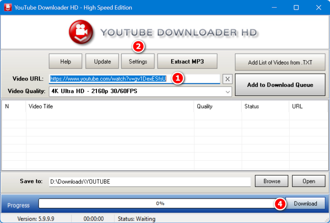The width and height of the screenshot is (330, 223).
Task: Expand the Video Quality dropdown arrow
Action: (x=228, y=91)
